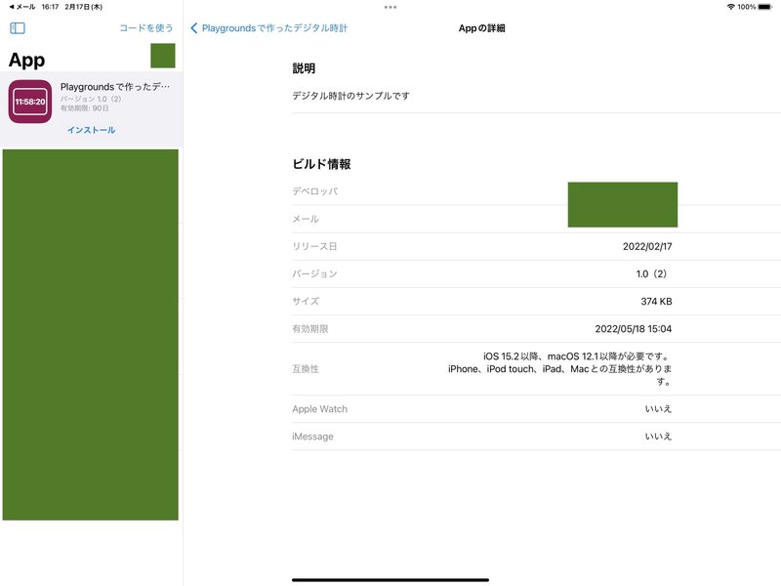Tap the サイズ row label
This screenshot has width=781, height=586.
pyautogui.click(x=306, y=302)
